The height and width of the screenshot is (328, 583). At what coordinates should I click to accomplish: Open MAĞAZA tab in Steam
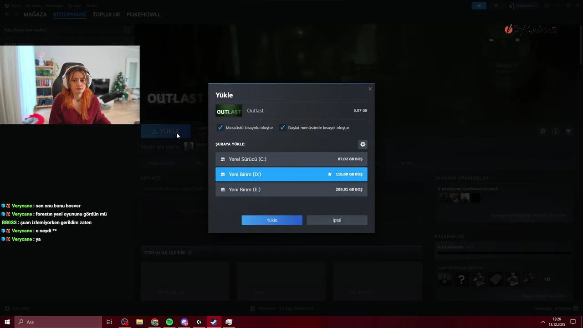point(35,15)
